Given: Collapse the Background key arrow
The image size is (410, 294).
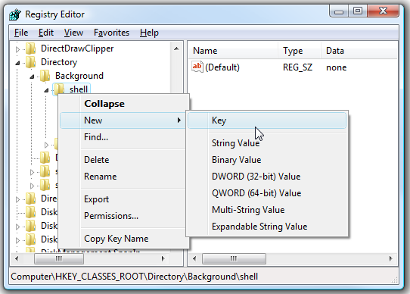Looking at the screenshot, I should (x=32, y=77).
